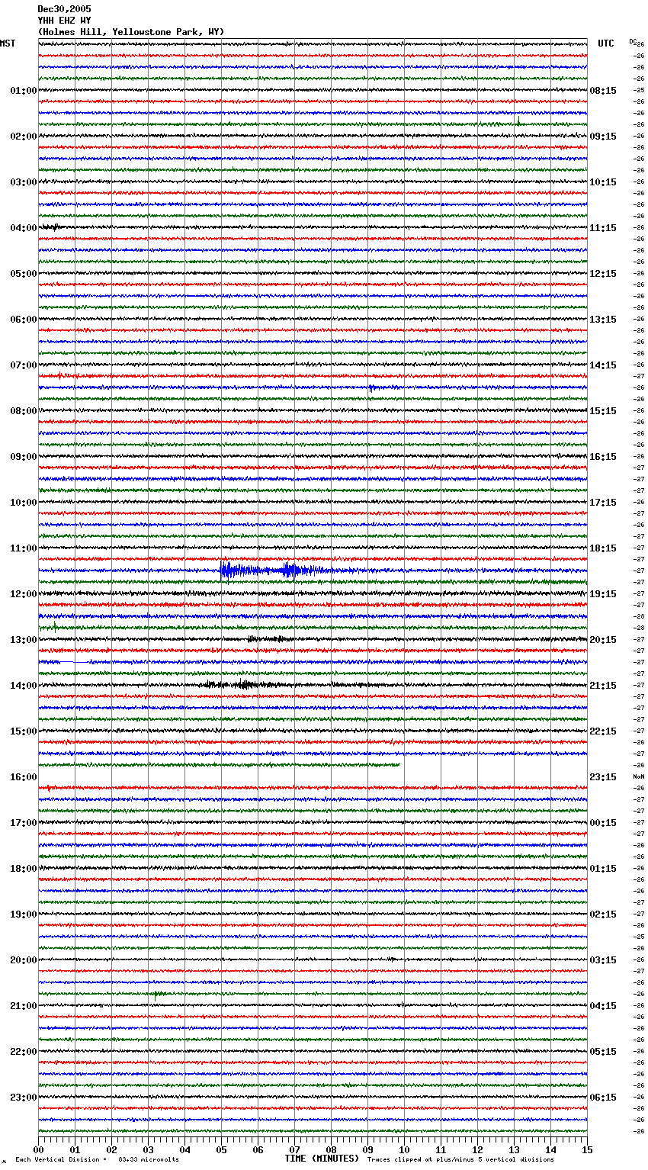Select the 22:00 MST row label
Image resolution: width=648 pixels, height=1170 pixels.
pyautogui.click(x=24, y=1052)
